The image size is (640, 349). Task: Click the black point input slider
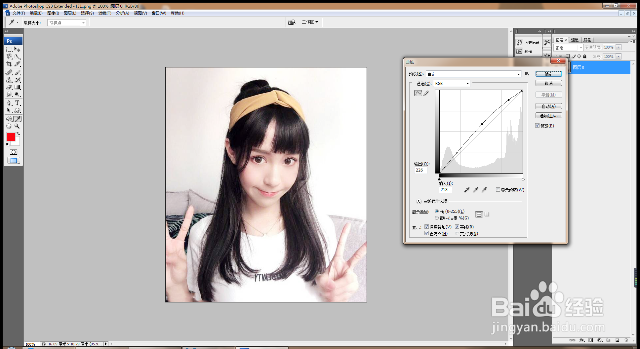coord(439,179)
